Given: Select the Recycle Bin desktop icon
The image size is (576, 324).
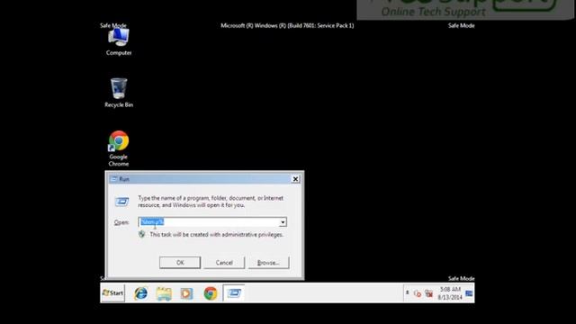Looking at the screenshot, I should (119, 93).
